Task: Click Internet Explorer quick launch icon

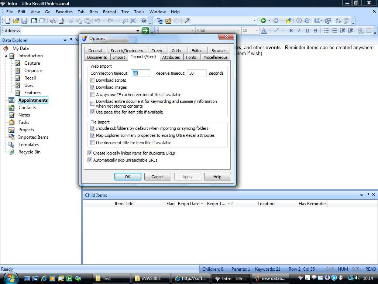Action: [44, 278]
